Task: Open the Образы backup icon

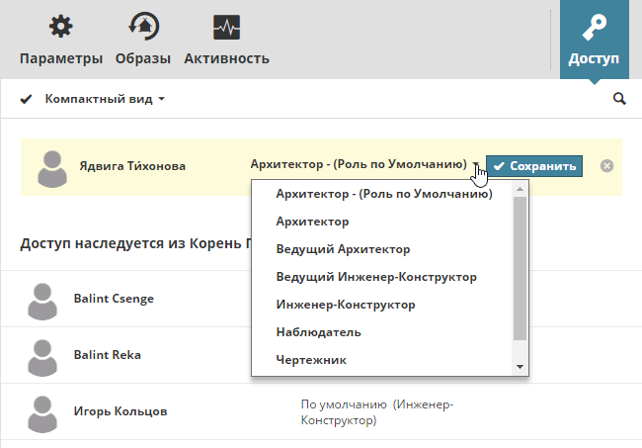Action: (142, 28)
